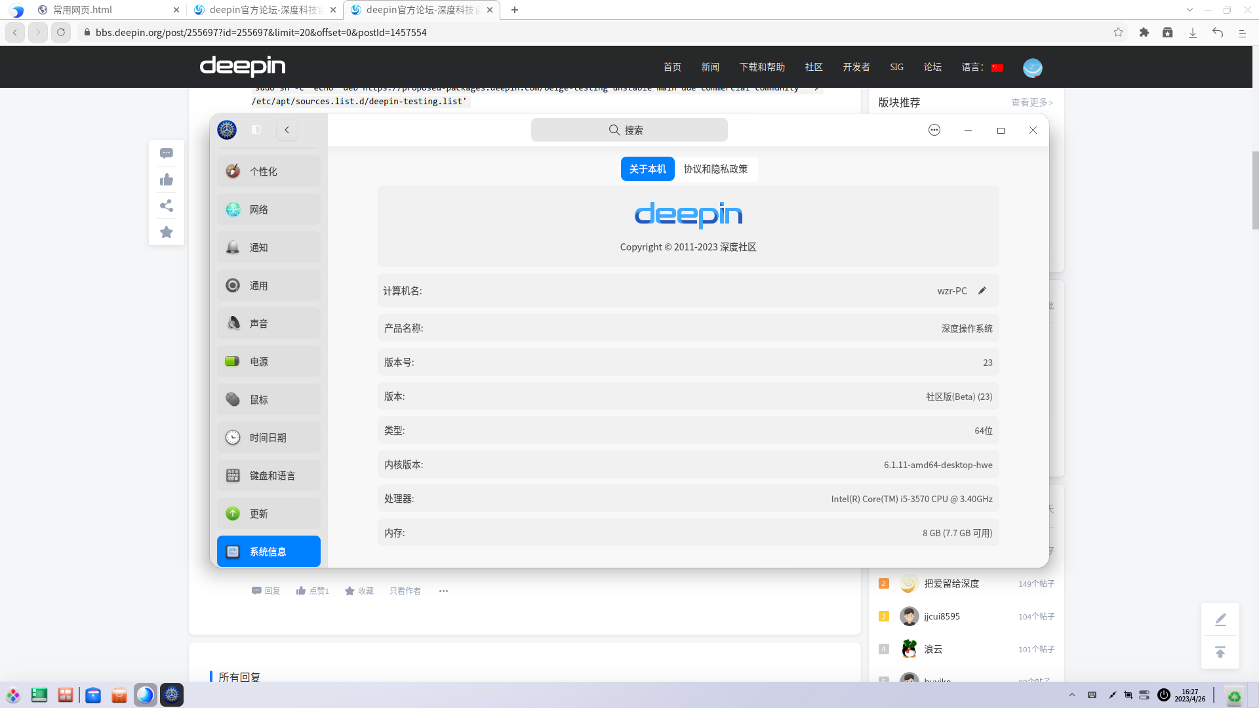Open the more options ellipsis in Control Center titlebar
The image size is (1259, 708).
click(x=934, y=130)
